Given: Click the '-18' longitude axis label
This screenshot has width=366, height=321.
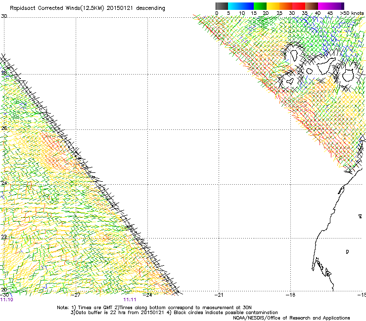Looking at the screenshot, I should 291,295.
